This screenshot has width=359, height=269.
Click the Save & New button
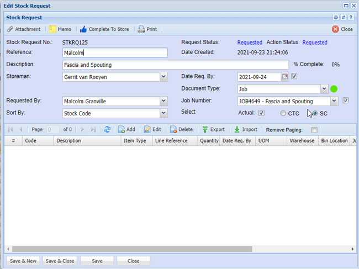tap(23, 261)
